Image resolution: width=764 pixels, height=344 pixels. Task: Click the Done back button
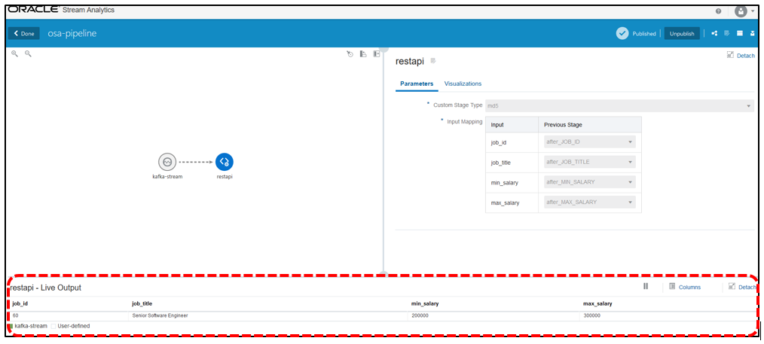24,34
